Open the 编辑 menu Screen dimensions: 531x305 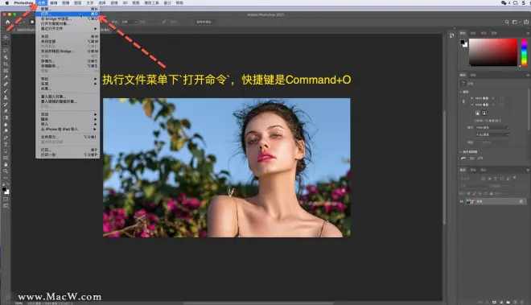54,2
